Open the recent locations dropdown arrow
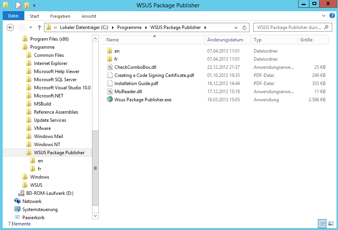Screen dimensions: 338x230 (x=31, y=27)
